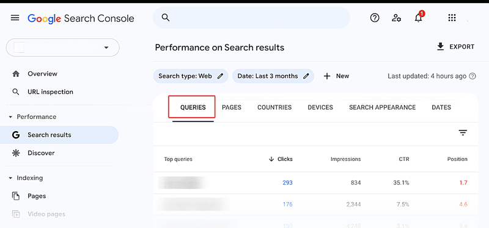The height and width of the screenshot is (228, 489).
Task: Open the property selector dropdown
Action: click(x=63, y=48)
